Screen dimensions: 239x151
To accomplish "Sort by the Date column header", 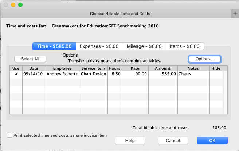I will (34, 68).
